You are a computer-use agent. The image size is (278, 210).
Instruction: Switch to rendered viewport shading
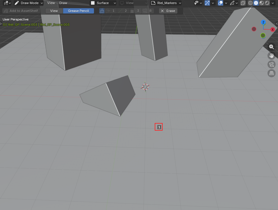click(267, 3)
